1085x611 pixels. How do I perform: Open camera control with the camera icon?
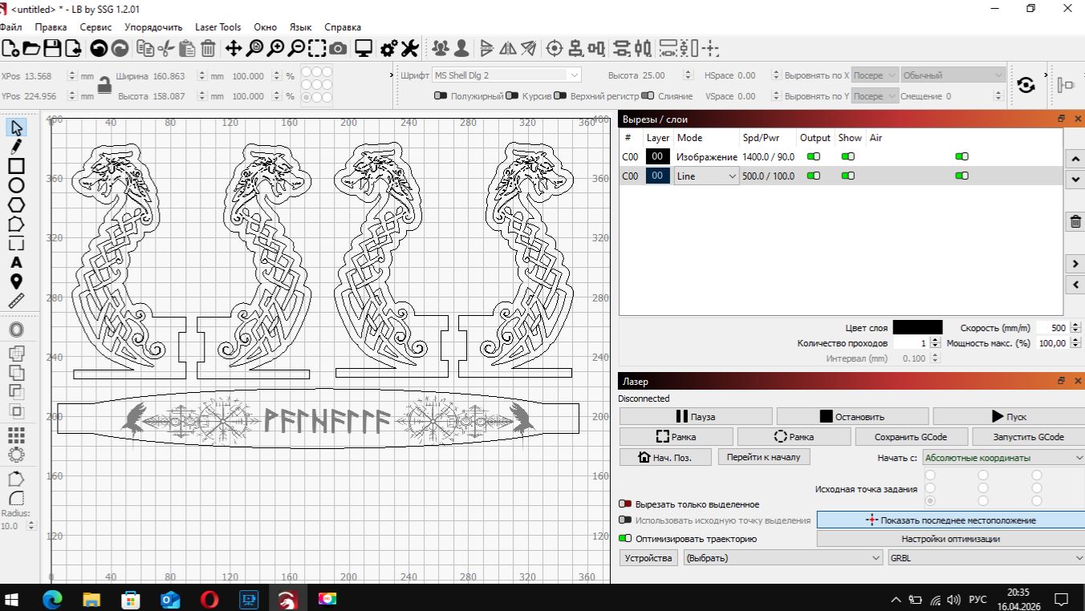pos(338,49)
